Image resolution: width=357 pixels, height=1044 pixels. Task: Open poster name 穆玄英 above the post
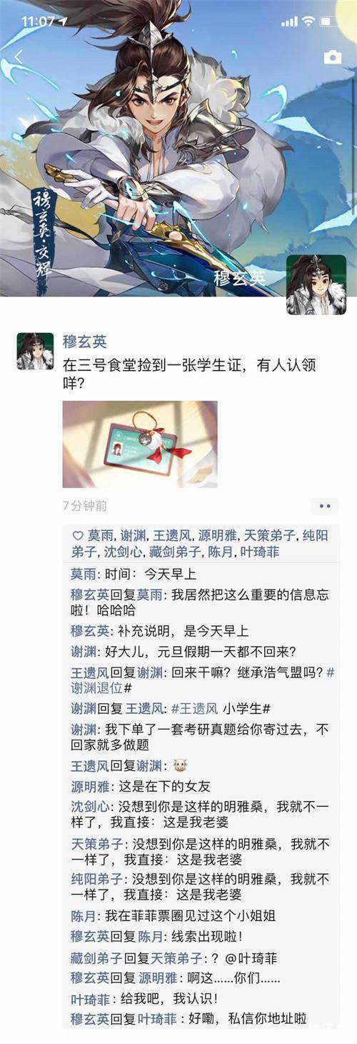pyautogui.click(x=84, y=342)
